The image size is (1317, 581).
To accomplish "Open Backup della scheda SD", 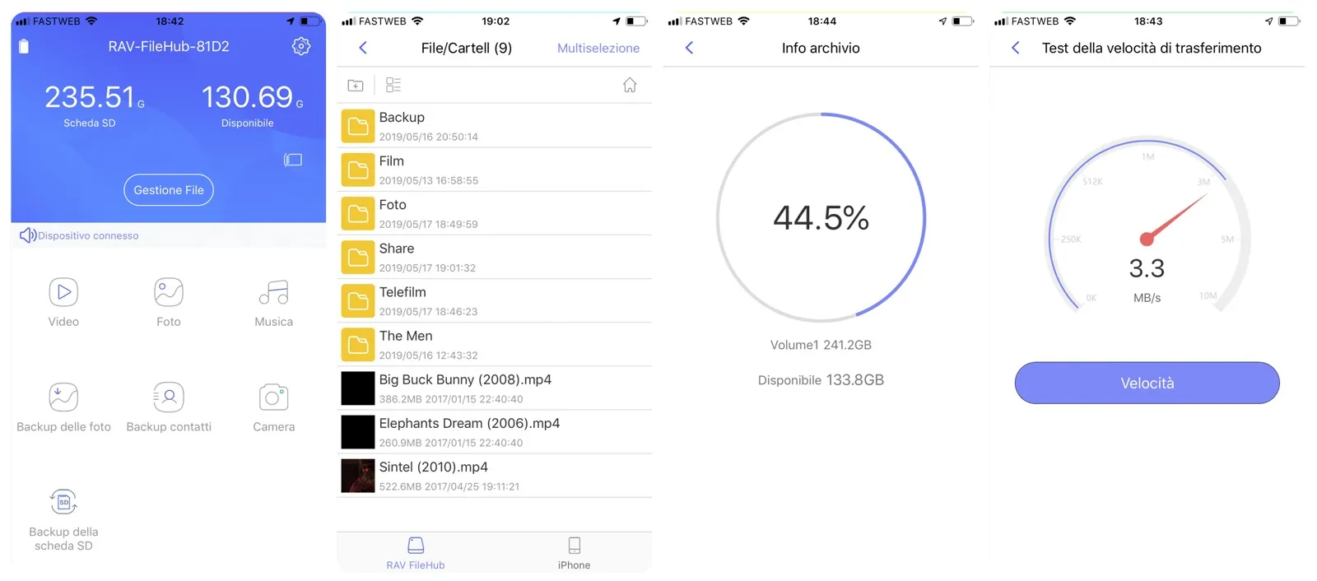I will [x=63, y=519].
